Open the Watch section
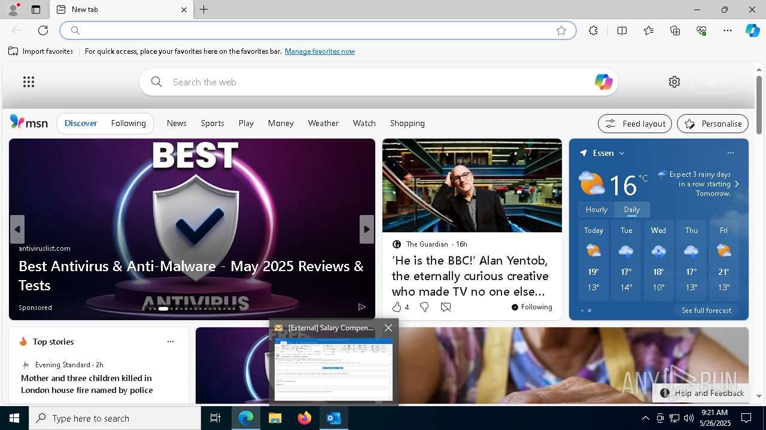The width and height of the screenshot is (766, 430). pos(364,123)
